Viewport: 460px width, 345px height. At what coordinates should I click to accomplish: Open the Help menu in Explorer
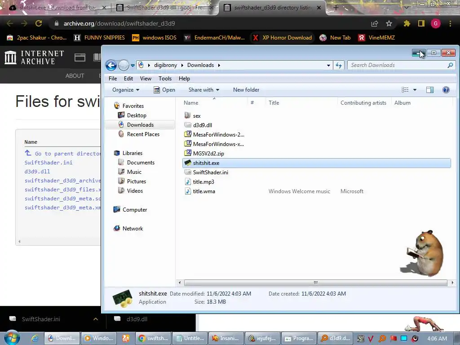click(184, 79)
